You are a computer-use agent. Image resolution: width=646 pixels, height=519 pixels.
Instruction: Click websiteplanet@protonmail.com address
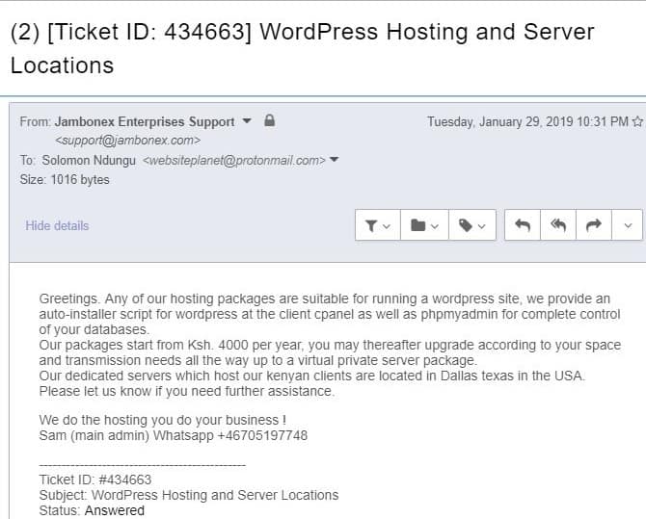234,160
